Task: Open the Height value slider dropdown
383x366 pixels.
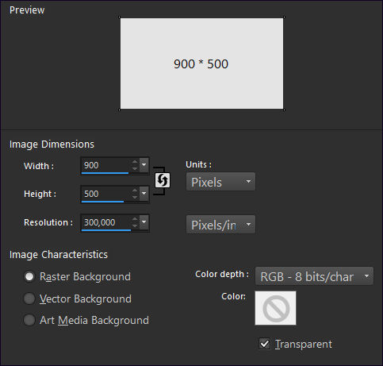Action: coord(144,194)
